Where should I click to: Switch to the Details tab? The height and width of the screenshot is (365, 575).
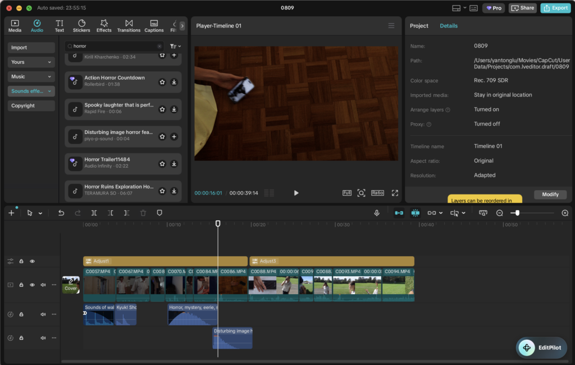449,26
